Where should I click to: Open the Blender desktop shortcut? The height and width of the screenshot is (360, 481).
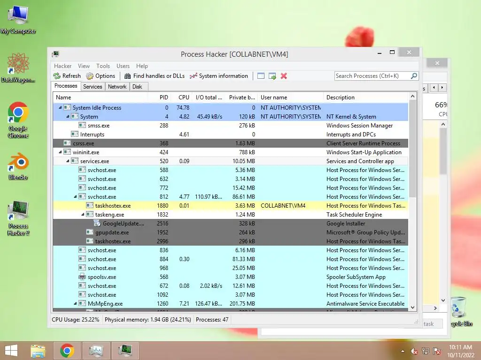pyautogui.click(x=18, y=166)
